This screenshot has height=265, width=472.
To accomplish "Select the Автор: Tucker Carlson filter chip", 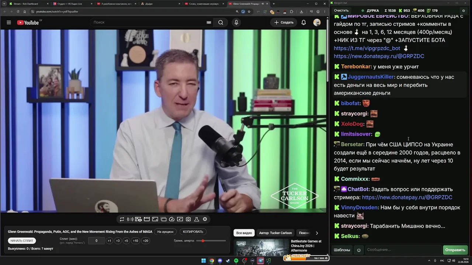I will pyautogui.click(x=275, y=233).
